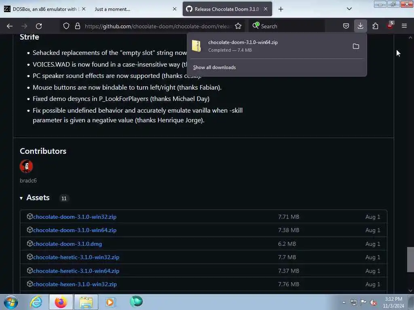Click package icon beside chocolate-doom-3.1.0.dmg
This screenshot has height=310, width=414.
[30, 243]
